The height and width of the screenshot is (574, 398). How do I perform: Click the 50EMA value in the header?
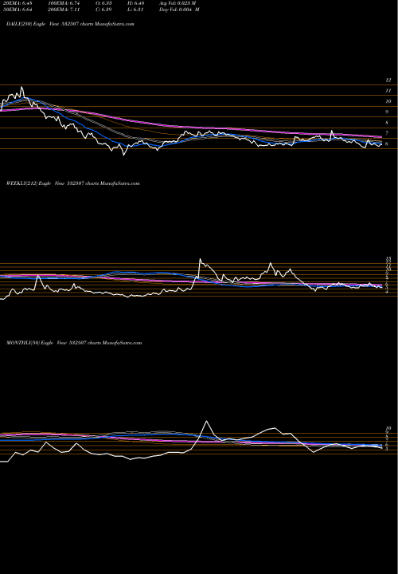pyautogui.click(x=18, y=10)
